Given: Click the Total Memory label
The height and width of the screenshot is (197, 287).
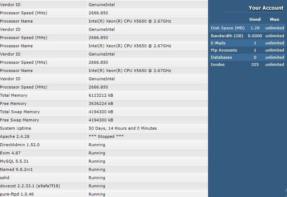Looking at the screenshot, I should click(x=14, y=95).
